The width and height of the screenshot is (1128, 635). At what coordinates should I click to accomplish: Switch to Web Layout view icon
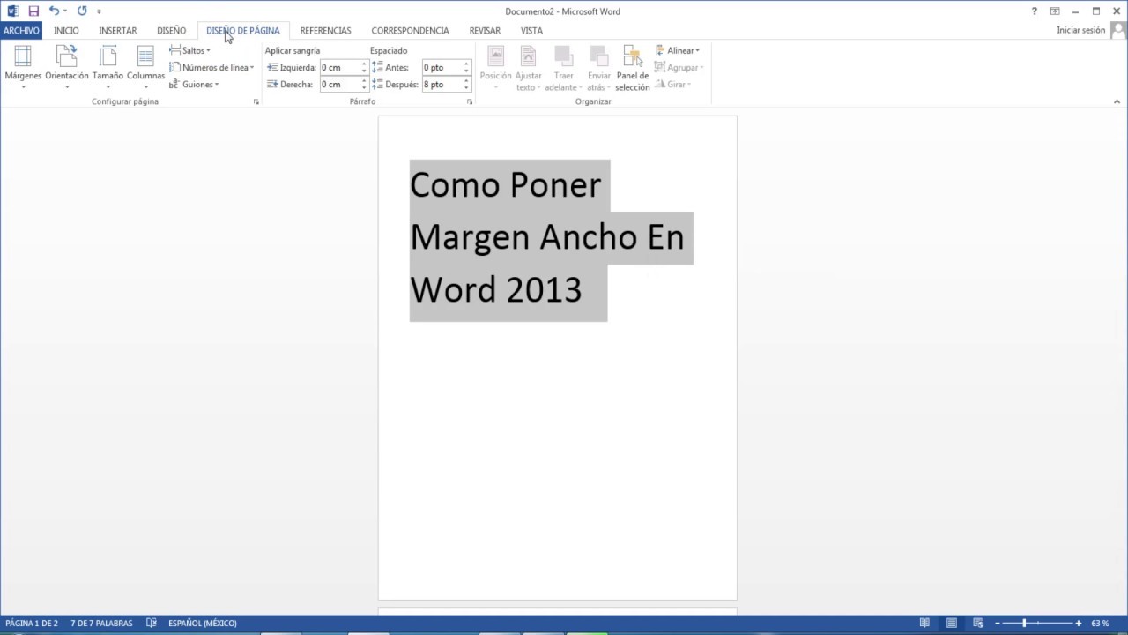tap(978, 623)
